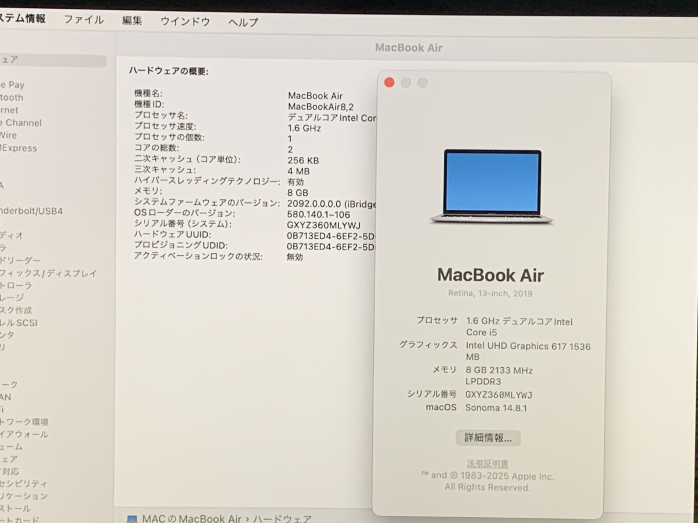Select the NVMExpress sidebar item
The width and height of the screenshot is (698, 523).
[19, 148]
